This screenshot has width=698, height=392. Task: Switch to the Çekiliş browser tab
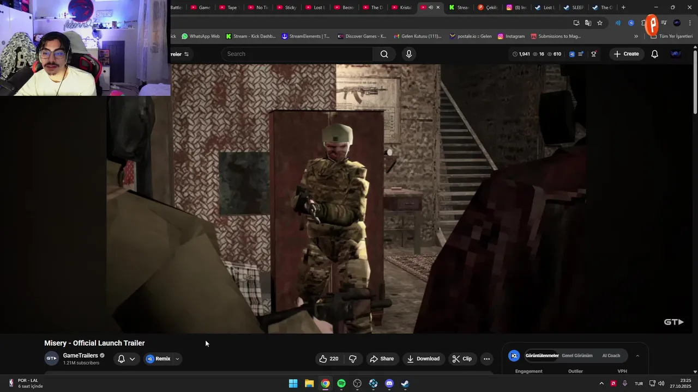(x=488, y=8)
